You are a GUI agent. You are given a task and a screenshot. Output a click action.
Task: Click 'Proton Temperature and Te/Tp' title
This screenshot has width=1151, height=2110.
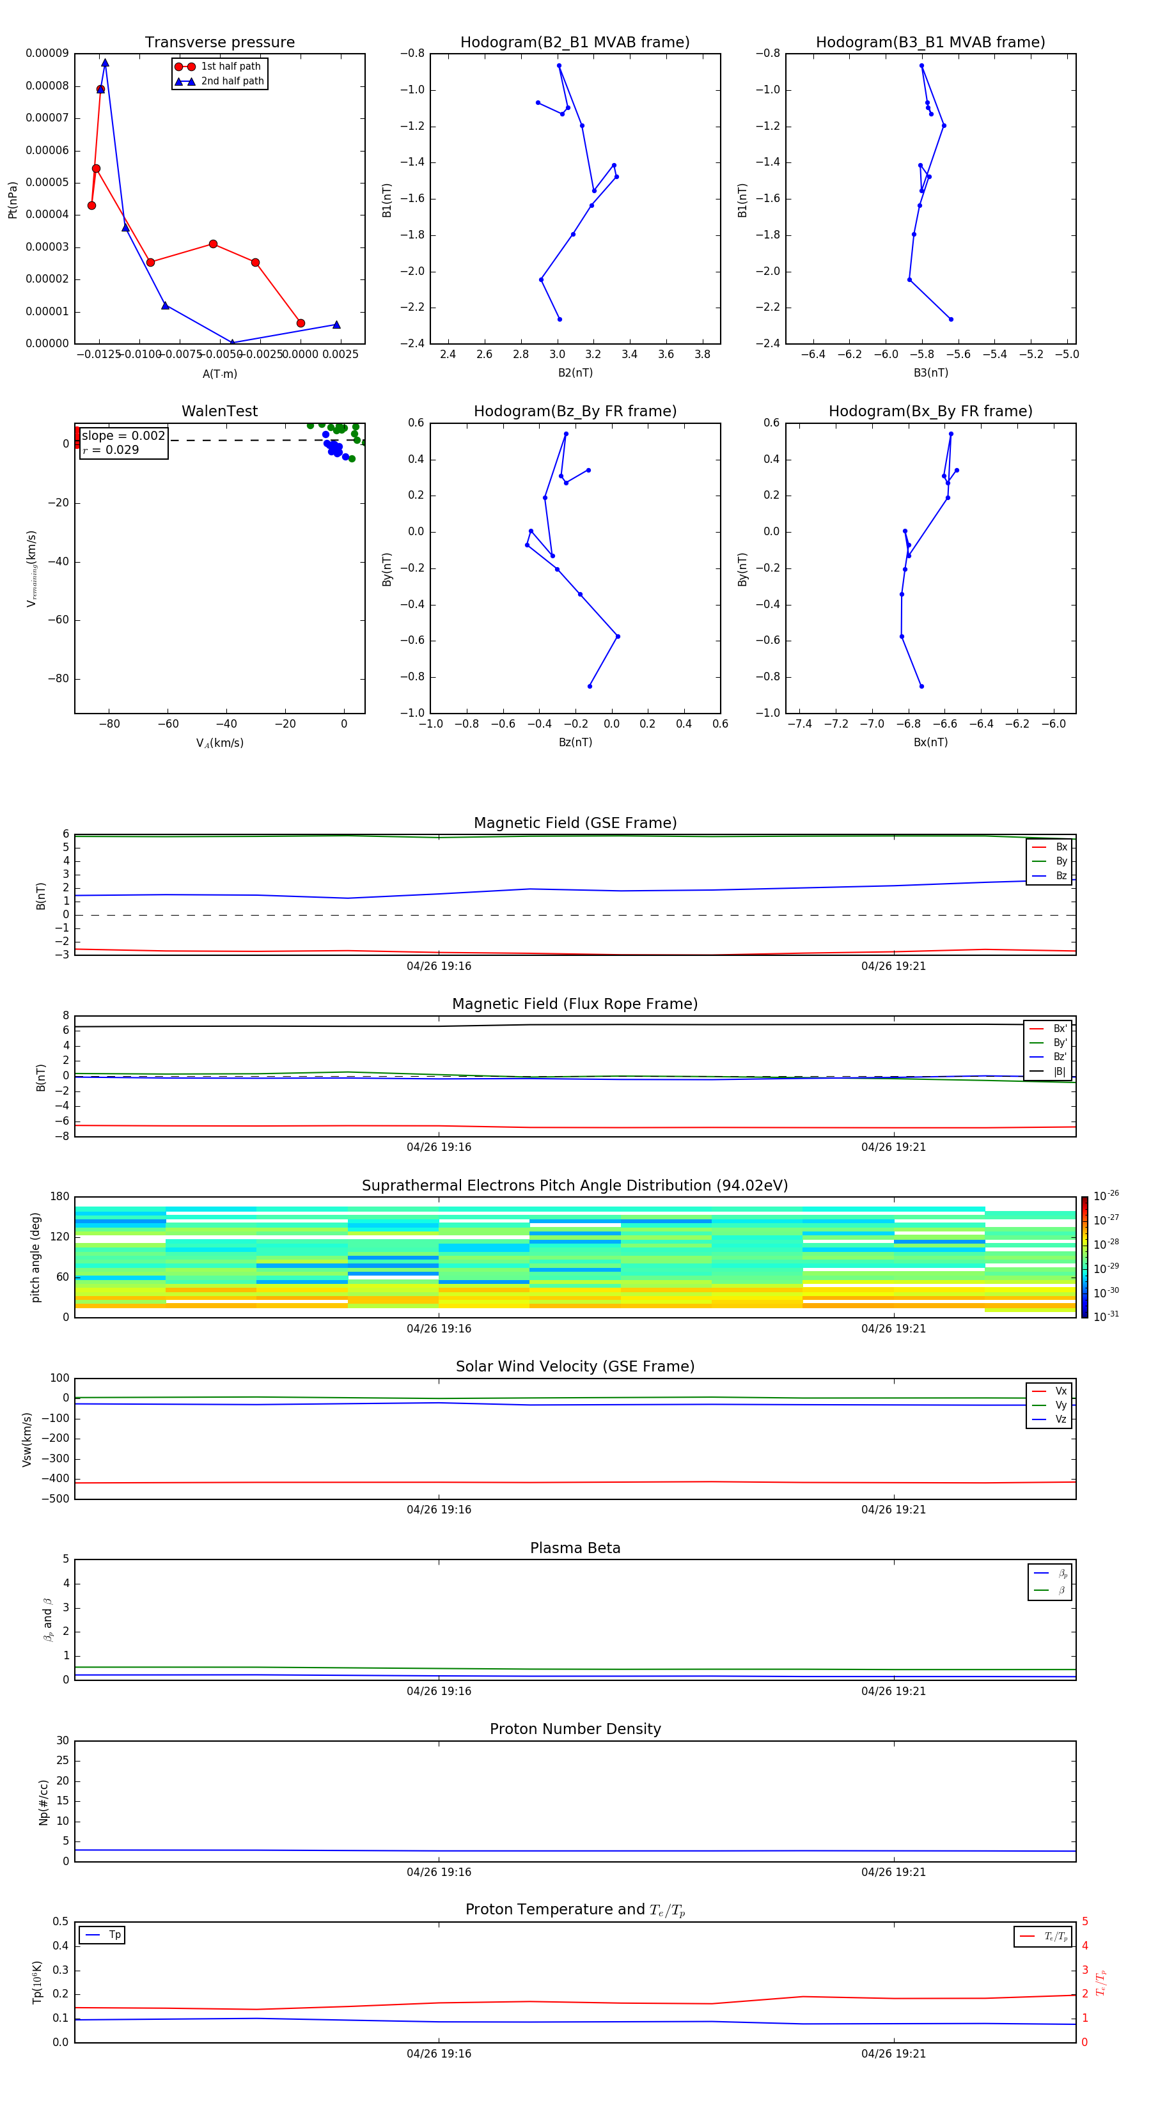tap(575, 1909)
